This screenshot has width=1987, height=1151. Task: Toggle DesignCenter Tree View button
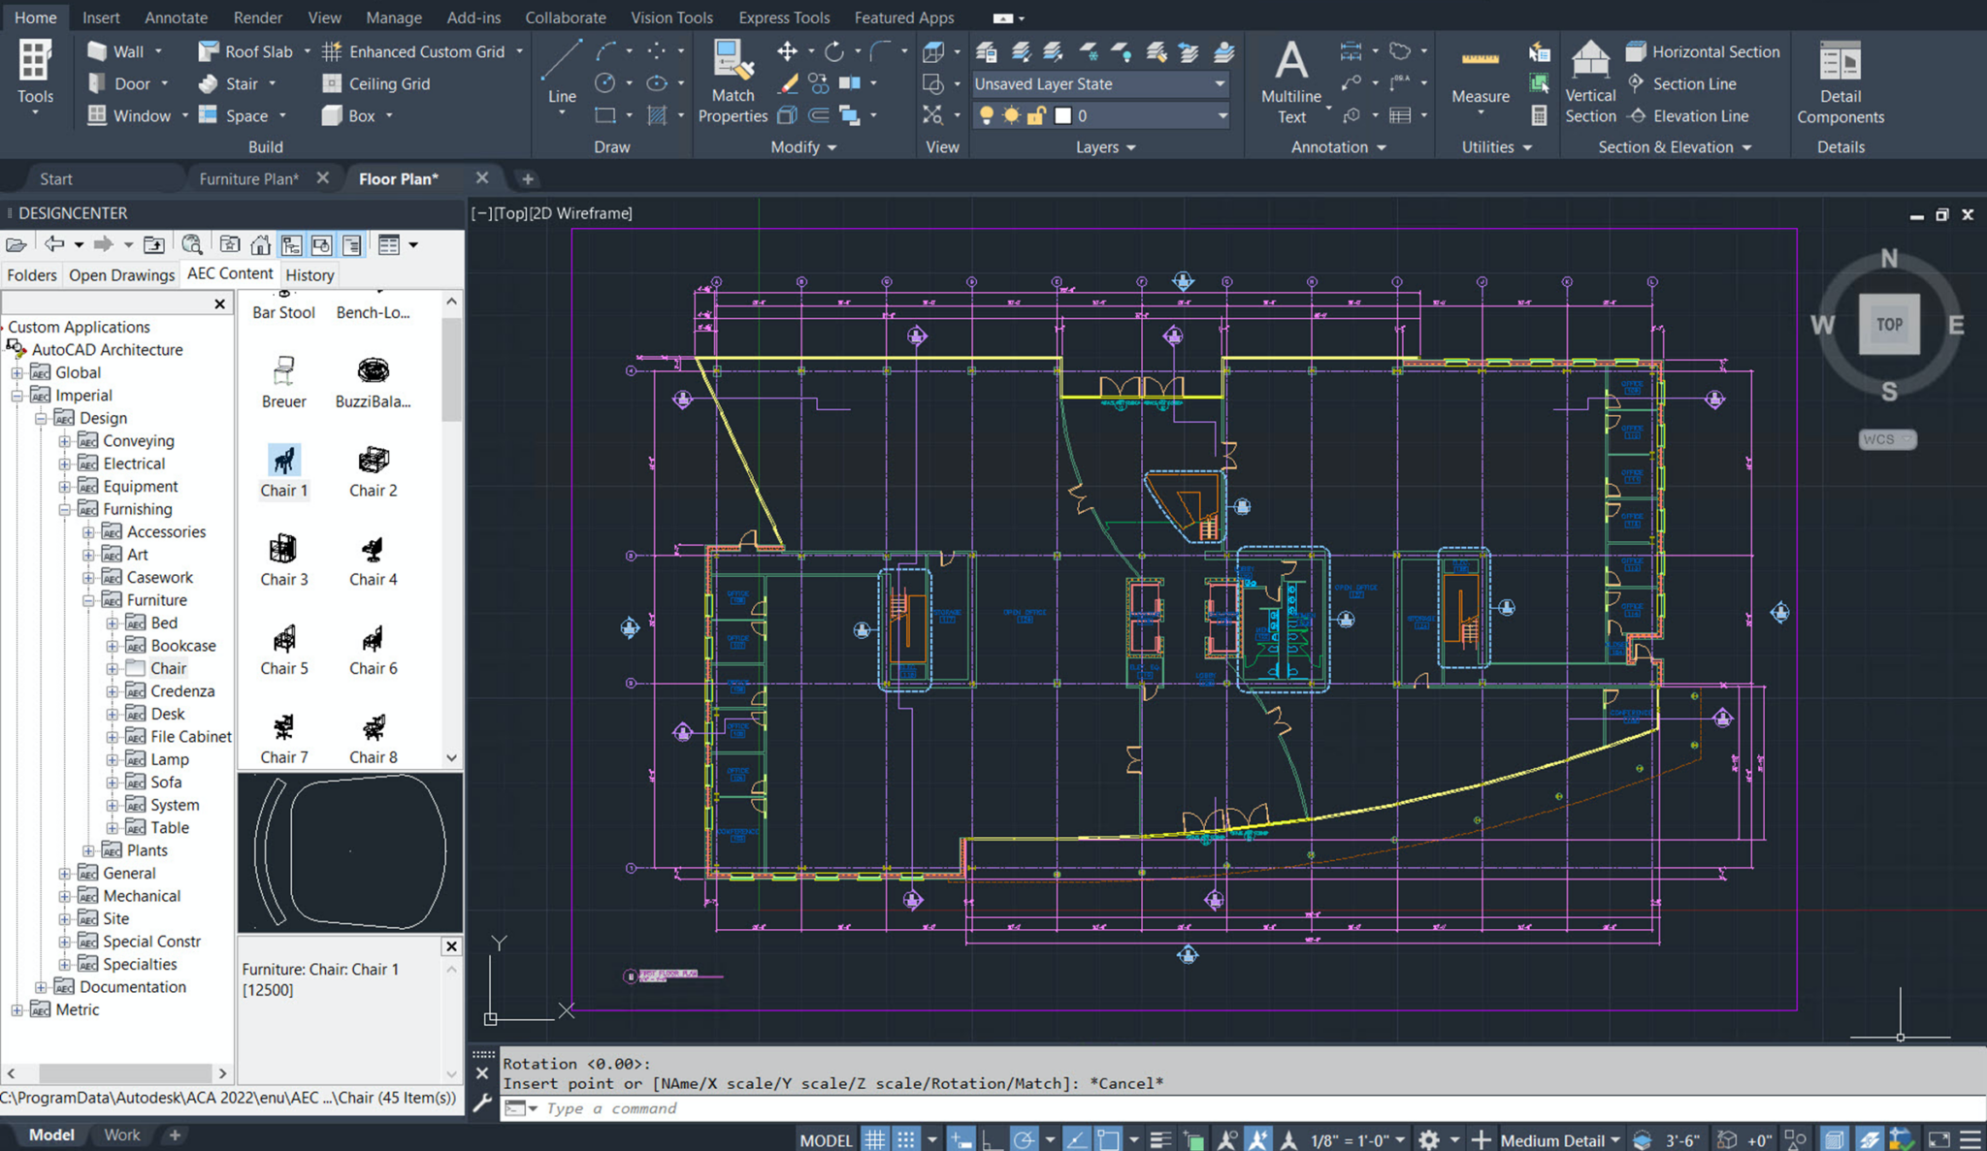click(291, 245)
